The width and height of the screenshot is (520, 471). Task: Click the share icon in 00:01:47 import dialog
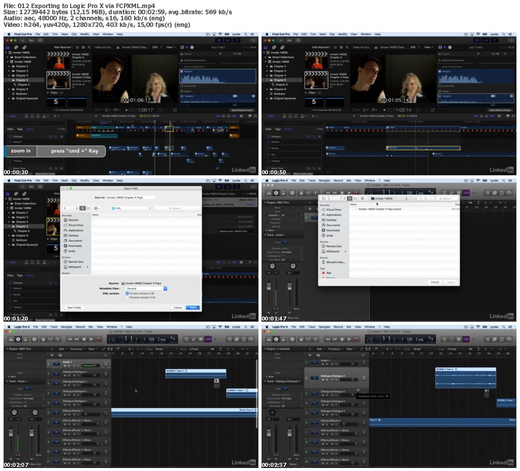[420, 199]
